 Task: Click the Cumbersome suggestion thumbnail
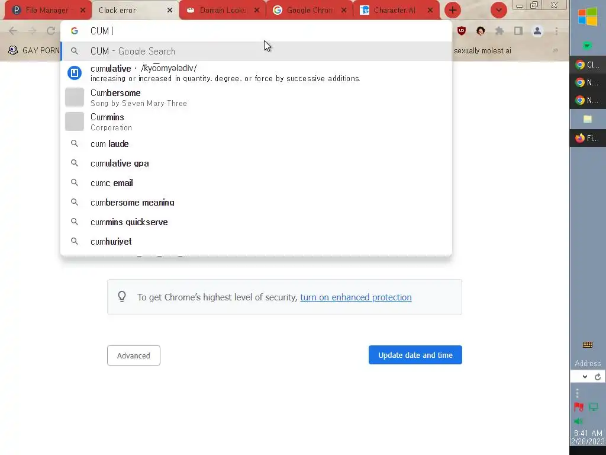[x=75, y=97]
